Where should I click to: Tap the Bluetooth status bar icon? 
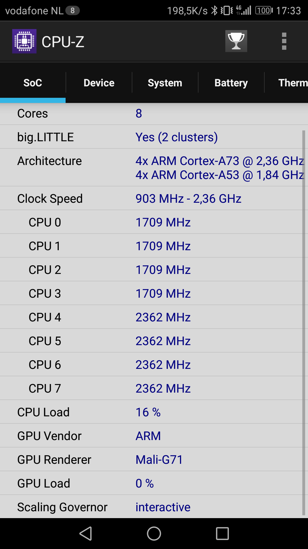coord(214,11)
